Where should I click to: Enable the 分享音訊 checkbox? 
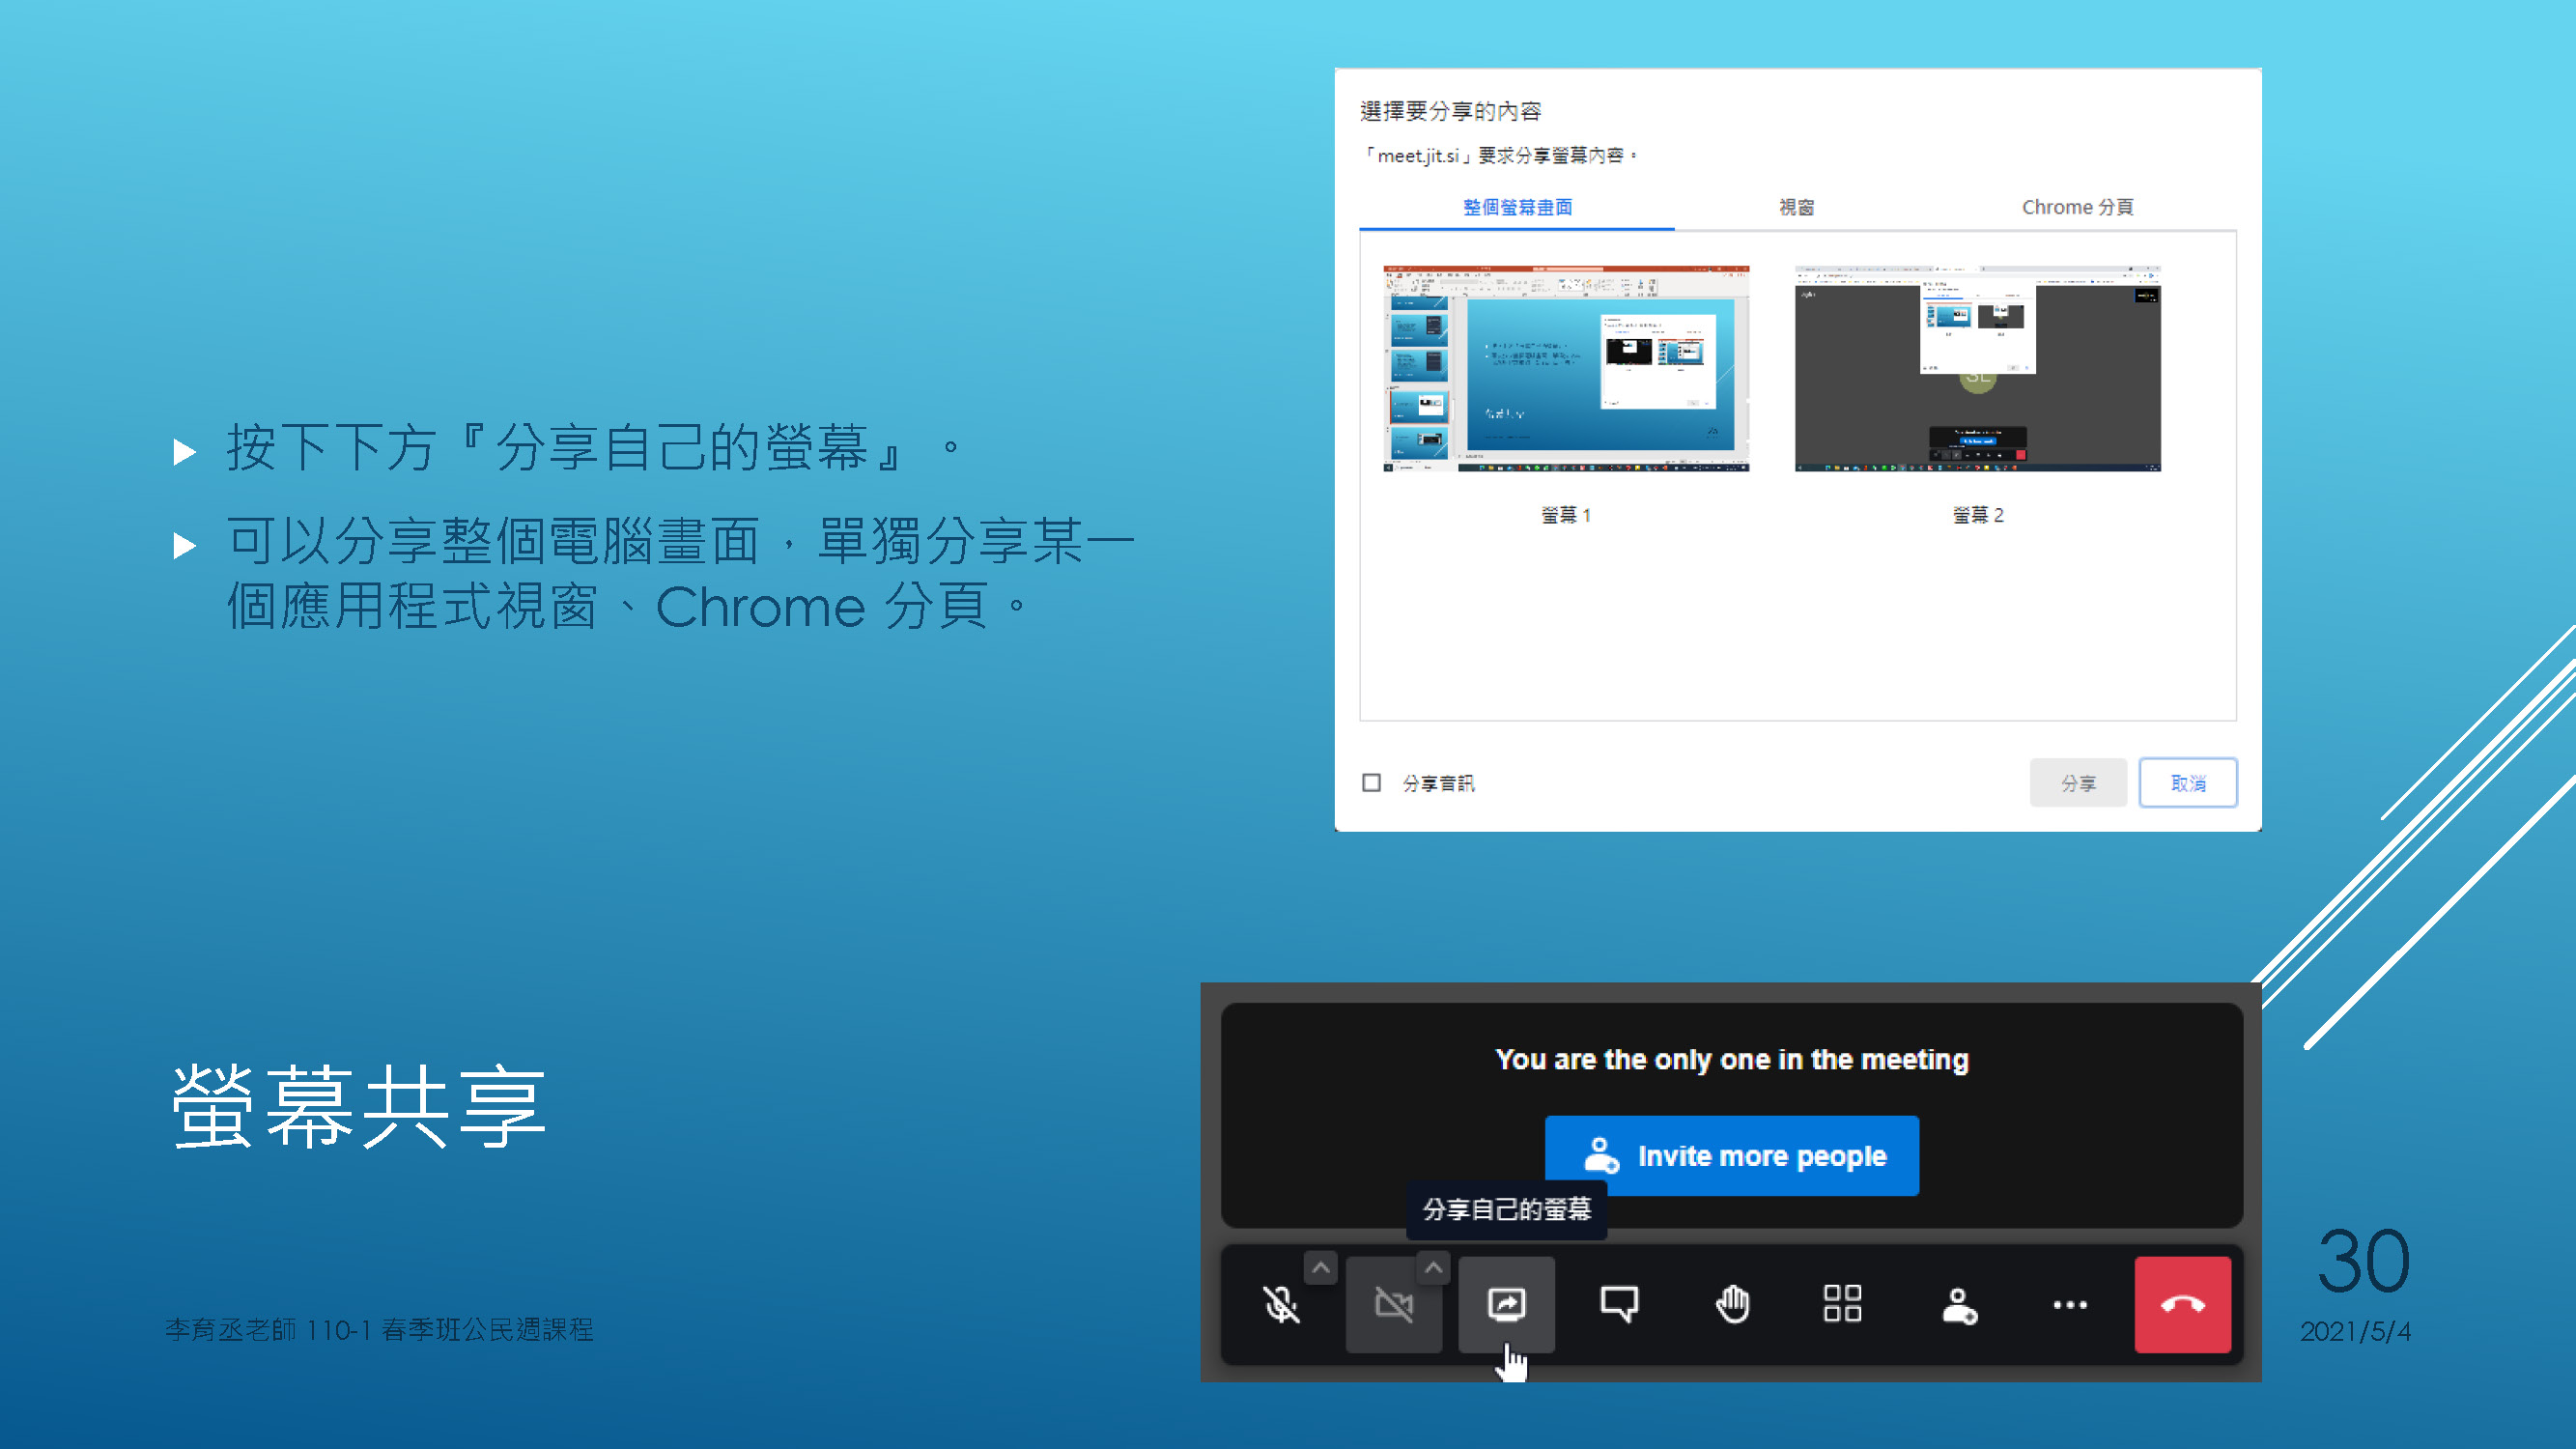1371,783
